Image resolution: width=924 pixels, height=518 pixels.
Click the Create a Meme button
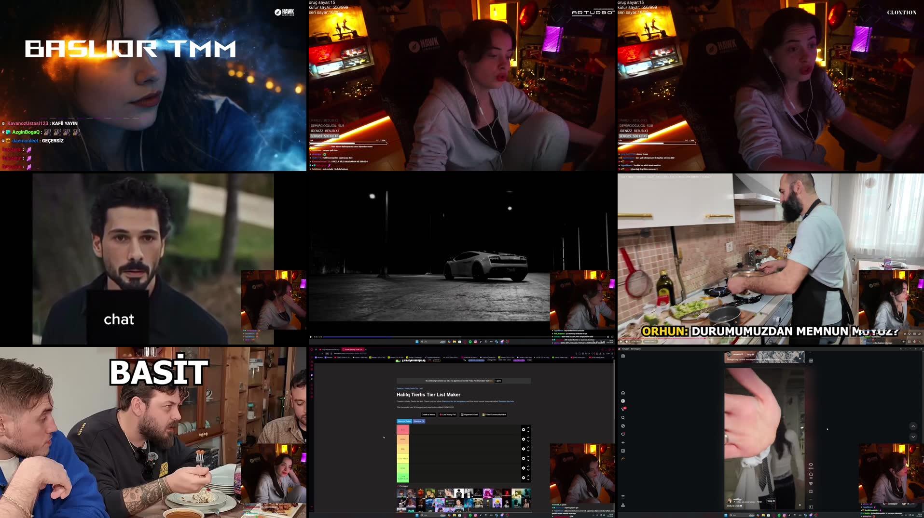(428, 414)
